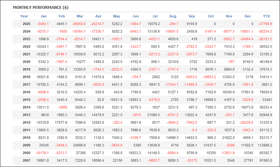Viewport: 280px width, 167px height.
Task: Click the -85254.3 YTD value for 2024
Action: 265,31
